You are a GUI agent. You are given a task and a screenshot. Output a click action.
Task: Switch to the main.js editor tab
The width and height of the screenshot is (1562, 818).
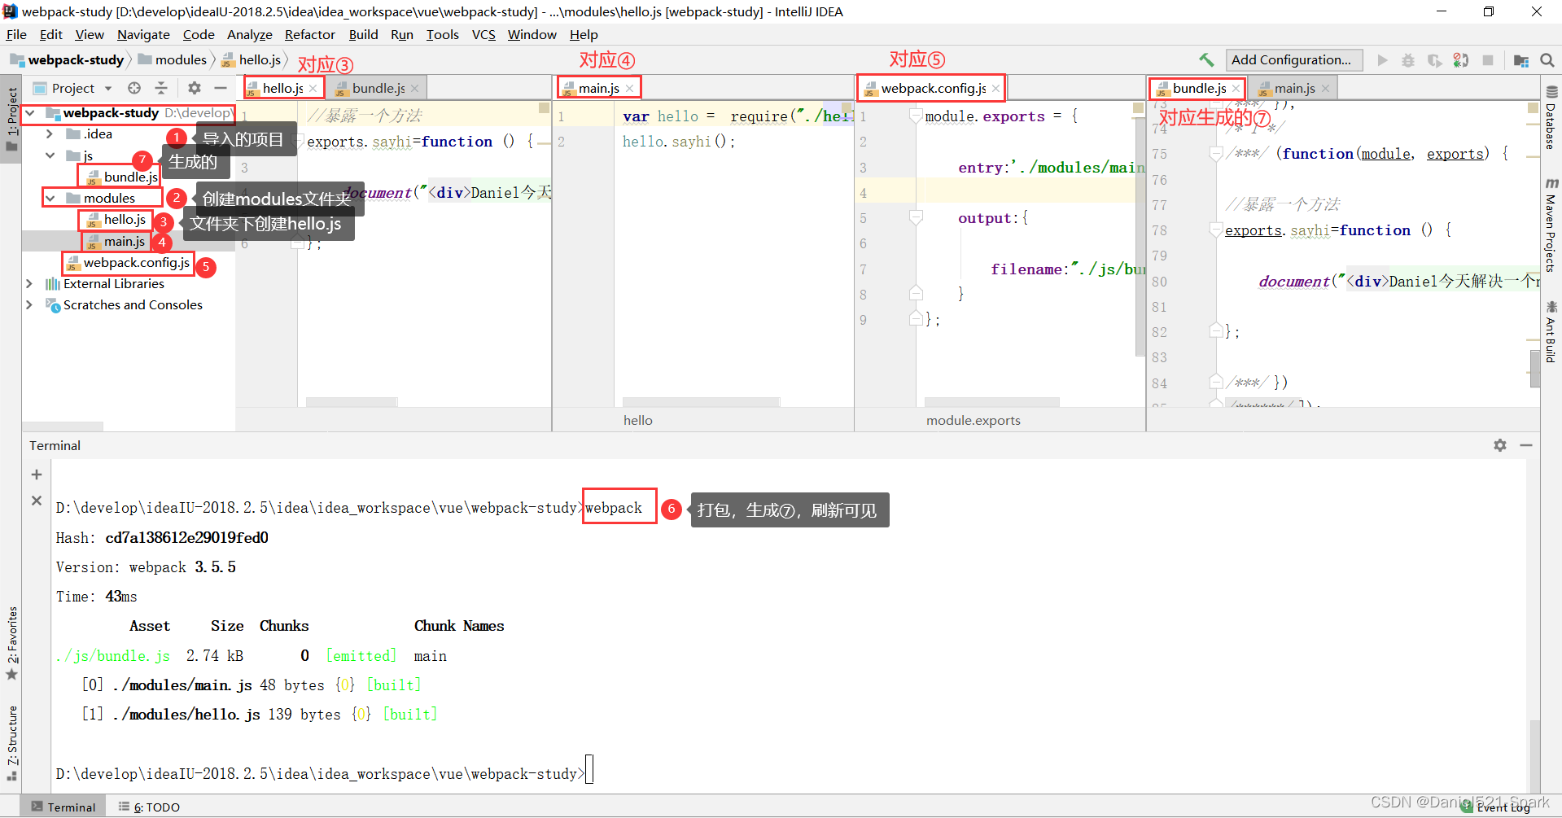pos(598,88)
